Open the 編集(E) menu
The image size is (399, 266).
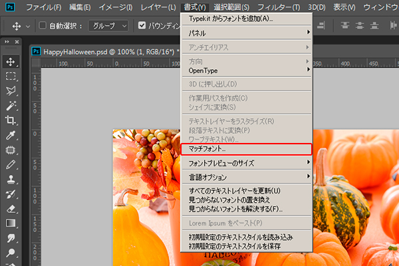80,7
